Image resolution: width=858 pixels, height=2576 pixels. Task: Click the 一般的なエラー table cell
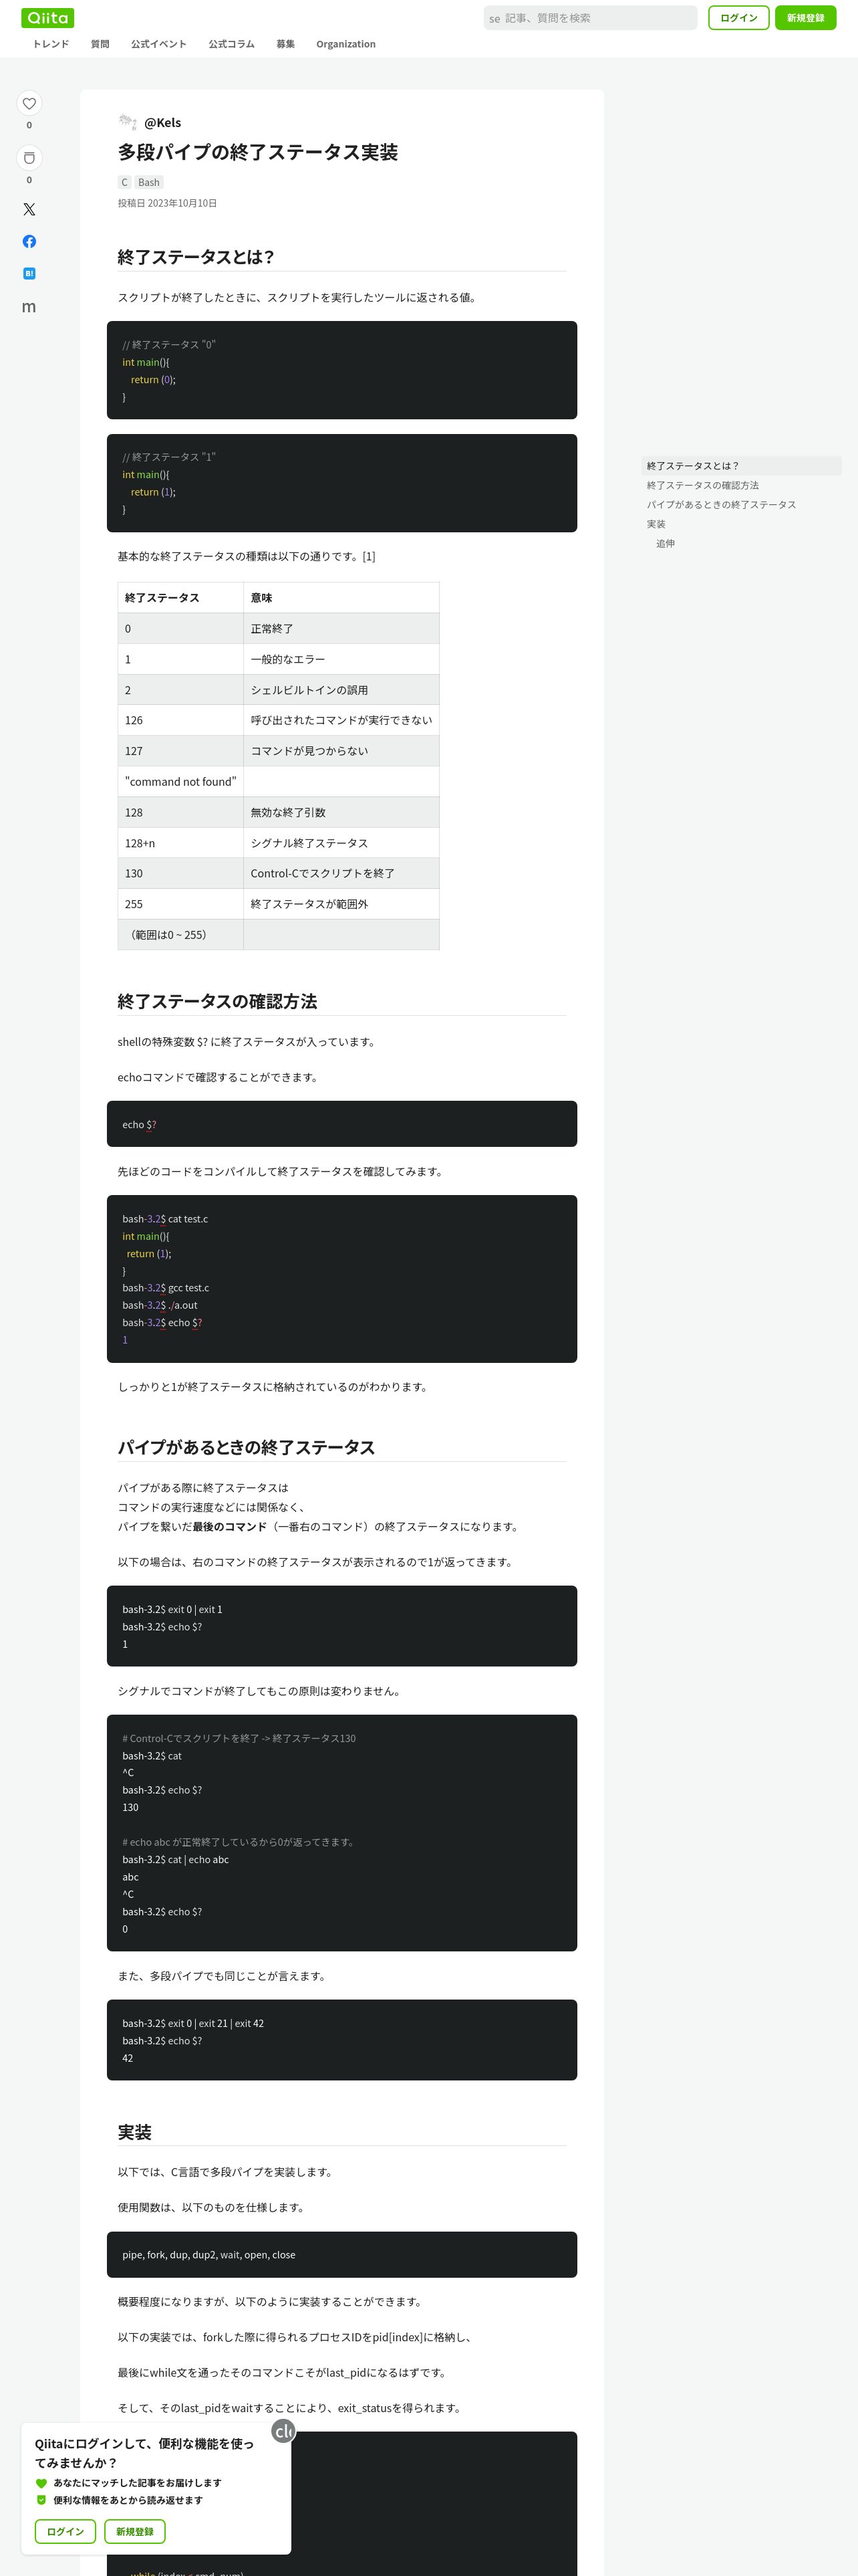[x=341, y=659]
